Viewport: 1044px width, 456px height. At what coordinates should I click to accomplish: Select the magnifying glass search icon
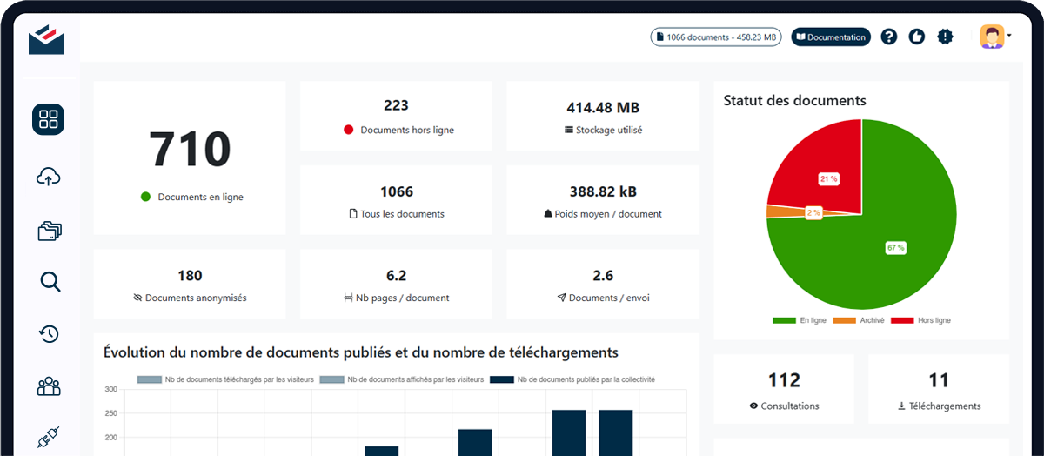[x=50, y=281]
